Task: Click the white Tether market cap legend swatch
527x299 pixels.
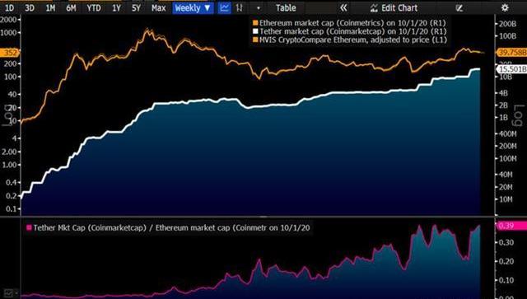Action: (255, 31)
